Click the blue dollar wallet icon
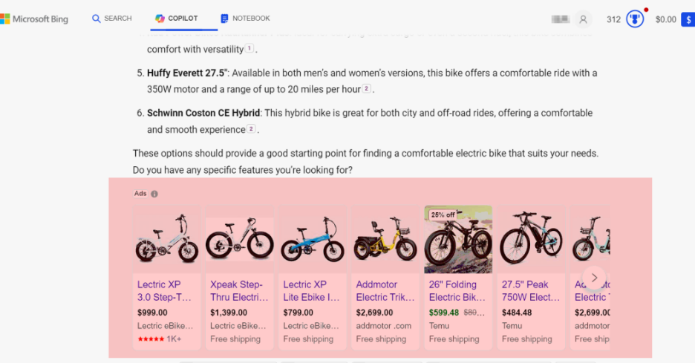 click(x=688, y=19)
